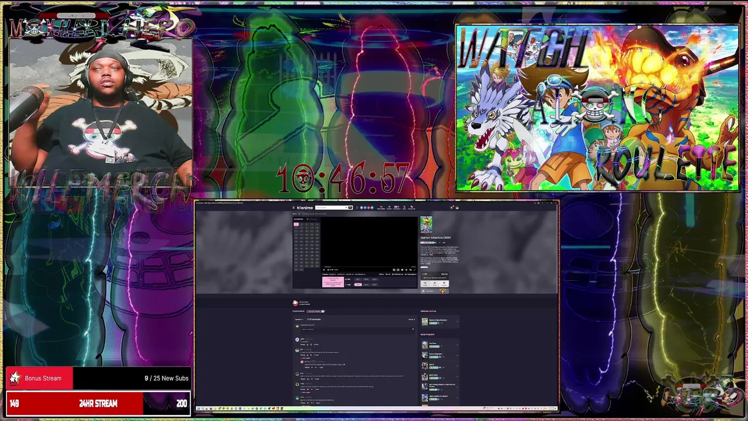Open the Digimon Adventure poster thumbnail
Image resolution: width=748 pixels, height=421 pixels.
tap(426, 225)
